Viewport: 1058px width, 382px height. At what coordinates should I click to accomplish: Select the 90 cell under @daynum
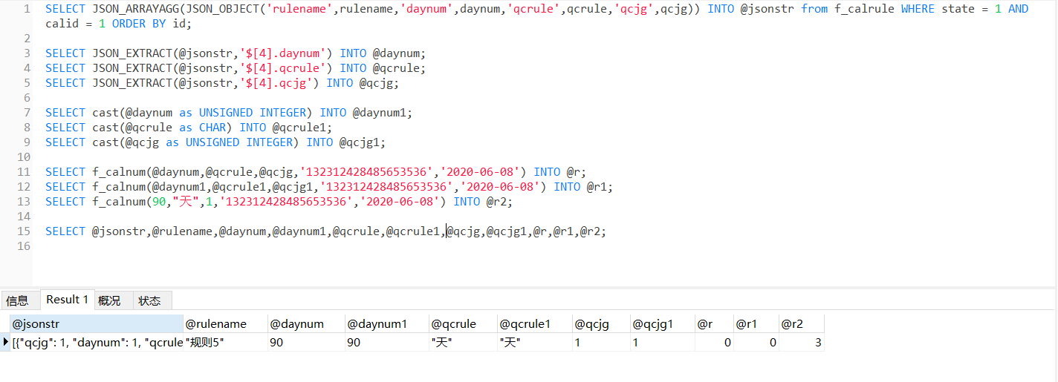306,343
